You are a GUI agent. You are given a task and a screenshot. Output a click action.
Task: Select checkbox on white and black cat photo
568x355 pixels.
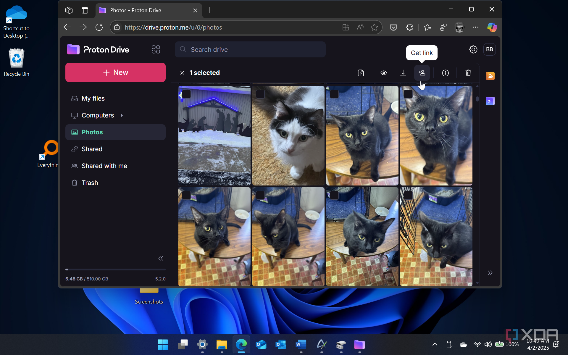click(x=260, y=94)
